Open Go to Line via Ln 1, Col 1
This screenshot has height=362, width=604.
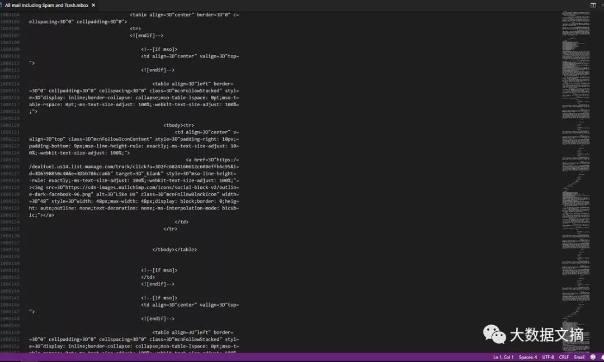pos(503,357)
